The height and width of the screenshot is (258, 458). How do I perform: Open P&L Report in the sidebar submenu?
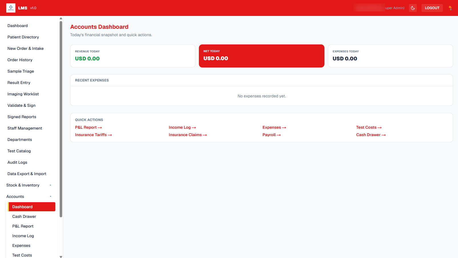[x=23, y=226]
